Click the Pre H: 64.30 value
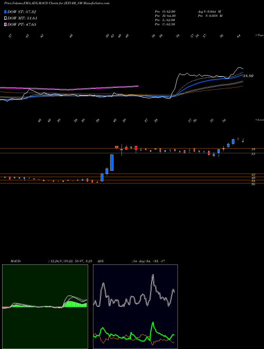 (165, 16)
